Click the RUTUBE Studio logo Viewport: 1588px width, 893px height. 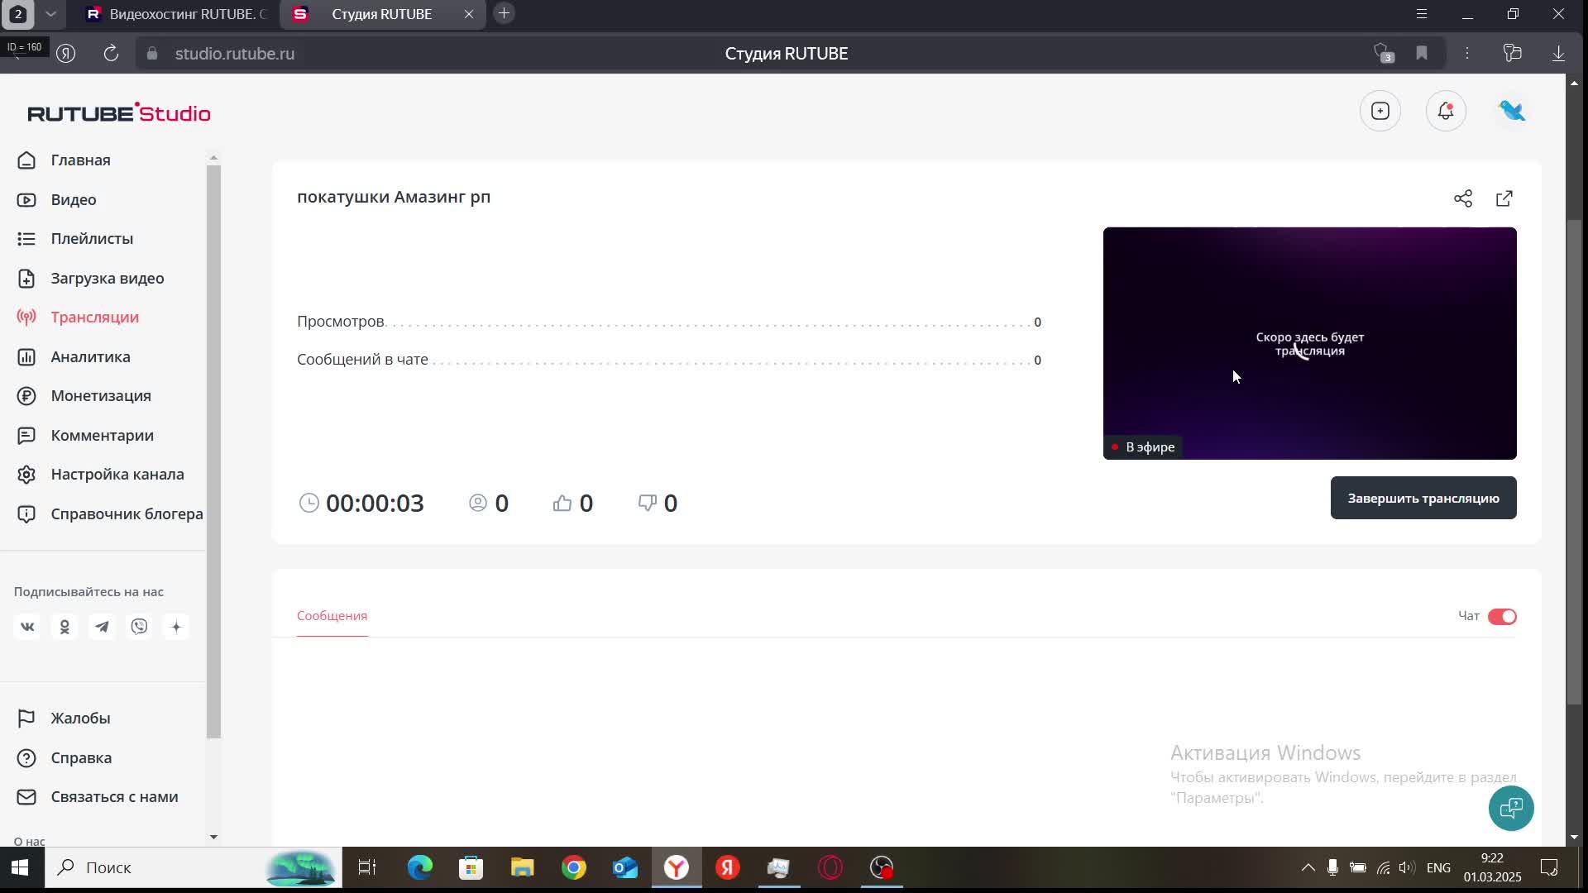pyautogui.click(x=119, y=112)
